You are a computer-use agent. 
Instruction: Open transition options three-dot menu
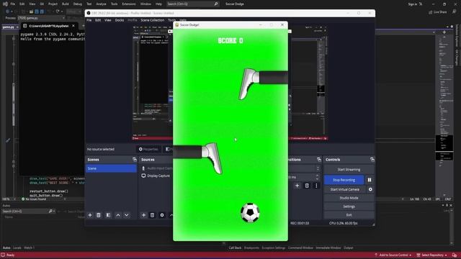tap(316, 186)
